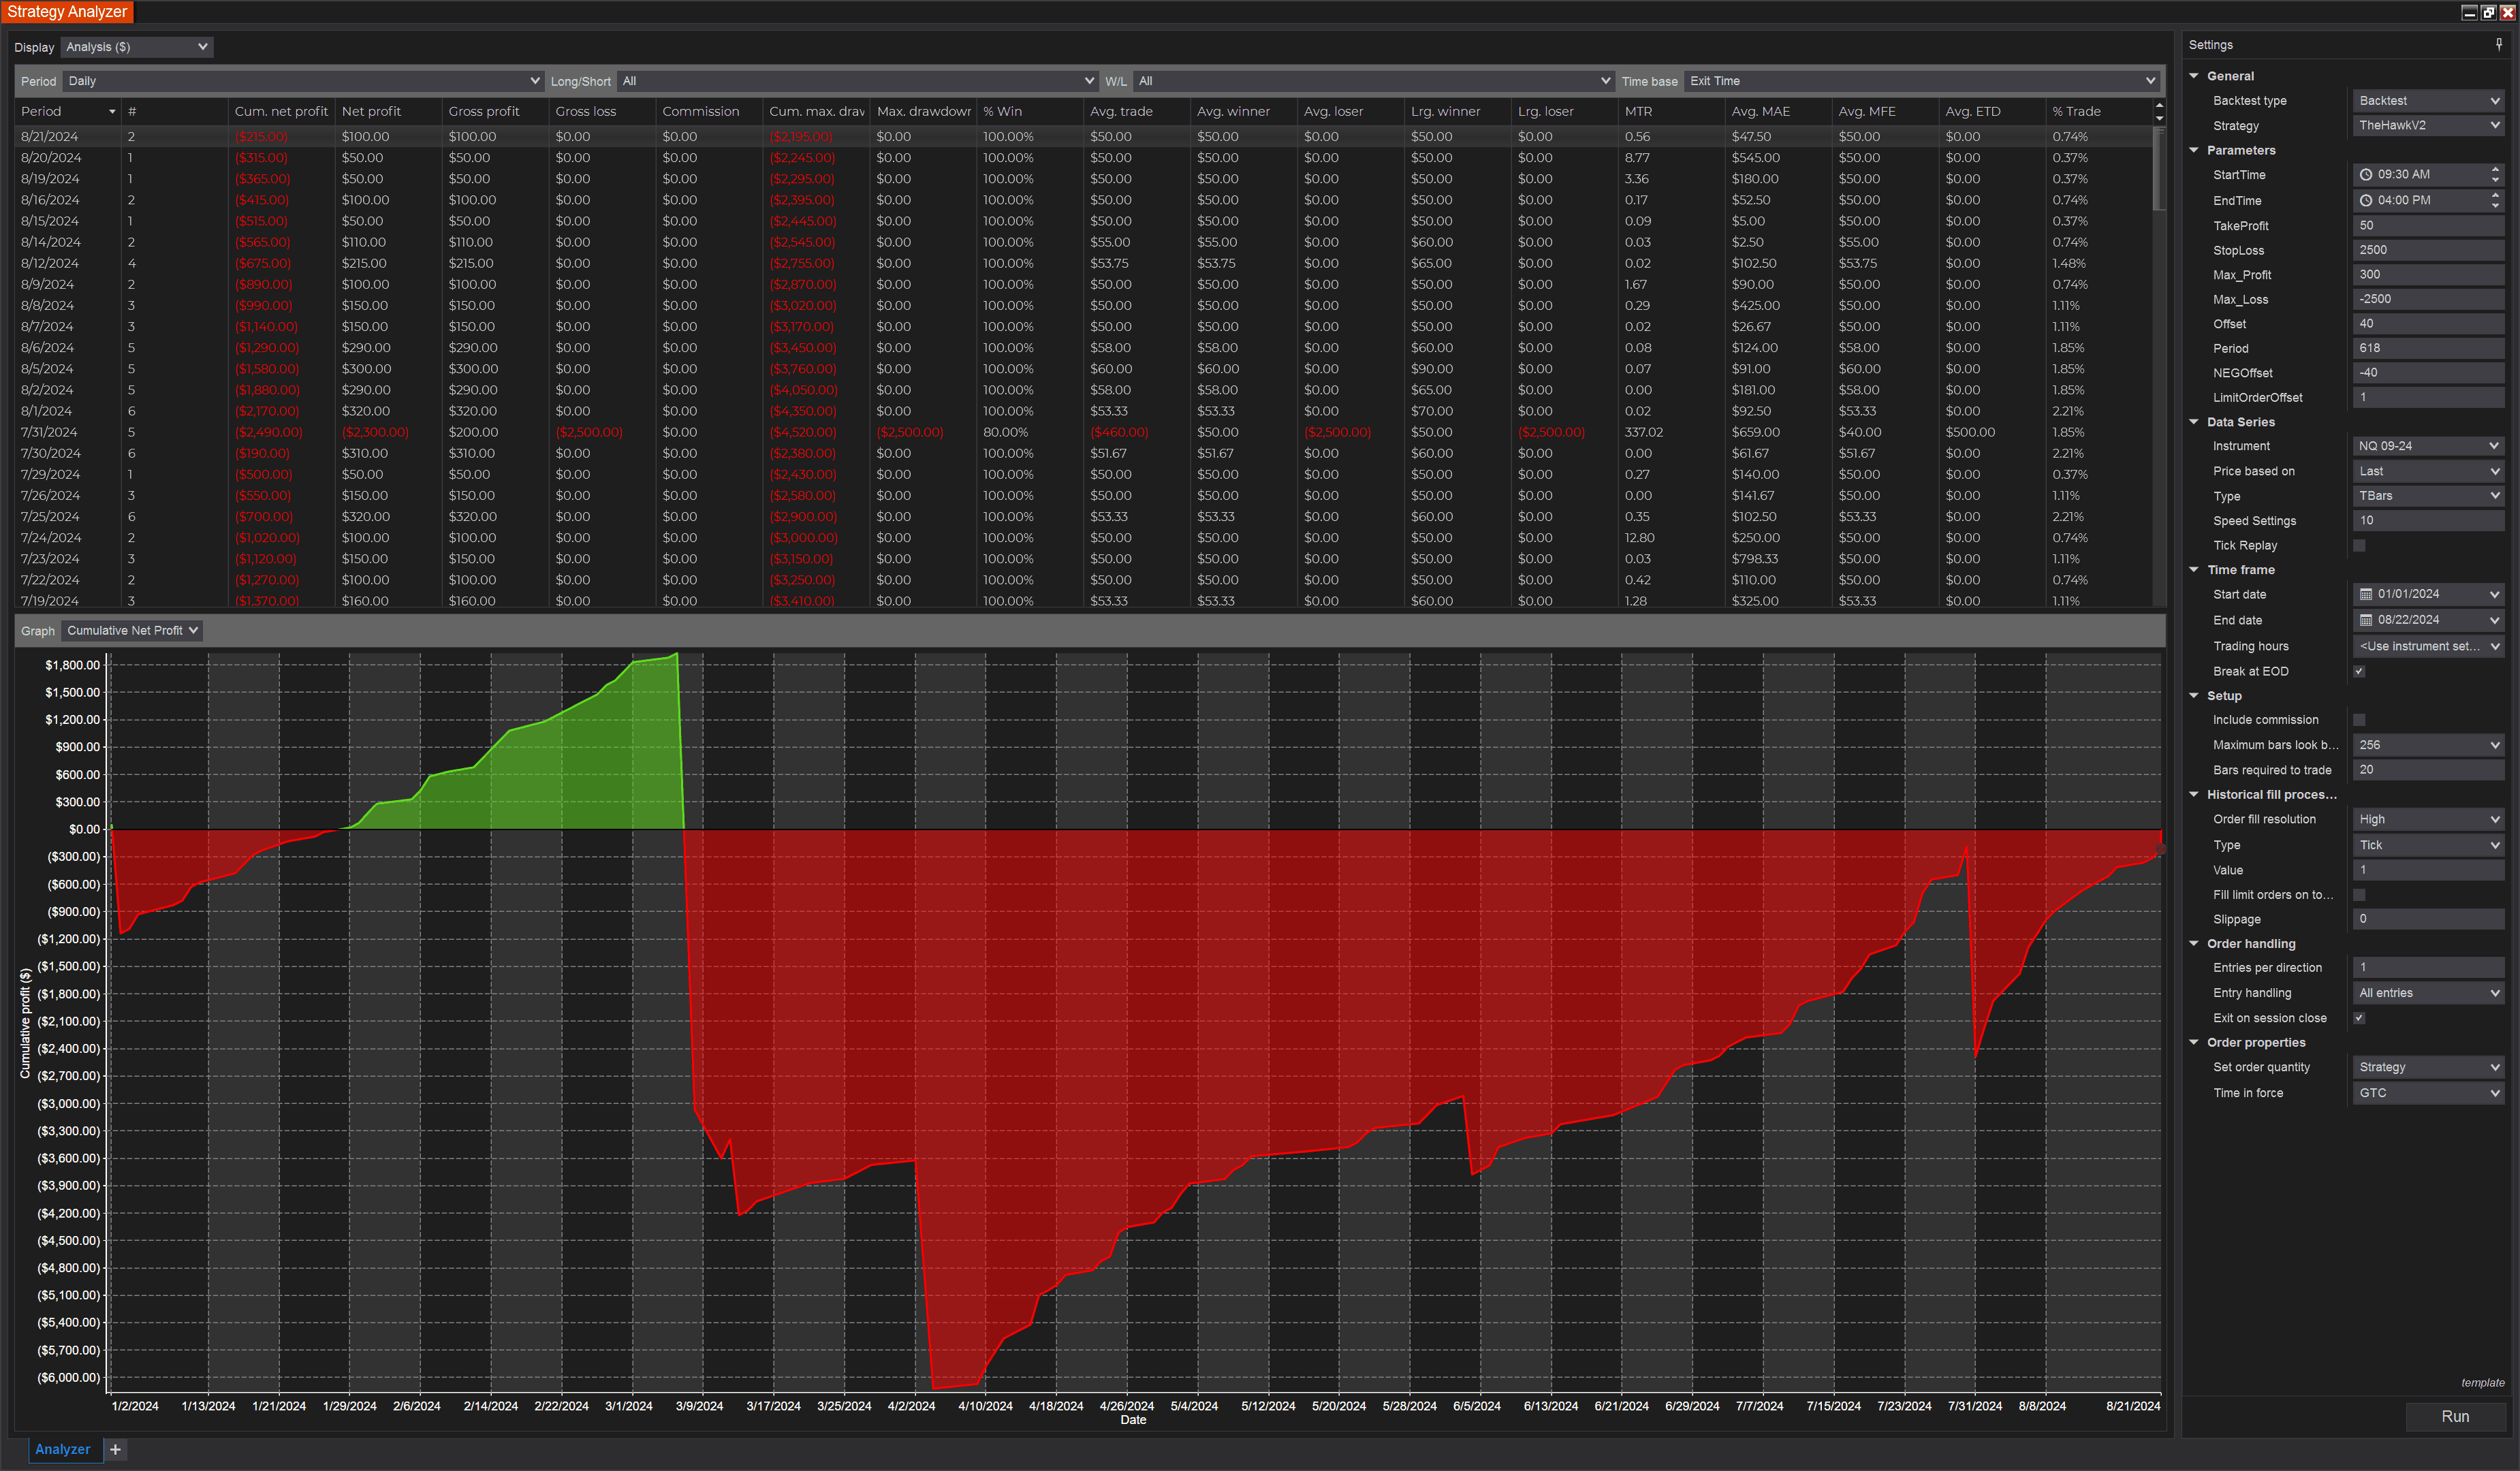Screen dimensions: 2520x1471
Task: Collapse the Order handling section
Action: [x=2194, y=944]
